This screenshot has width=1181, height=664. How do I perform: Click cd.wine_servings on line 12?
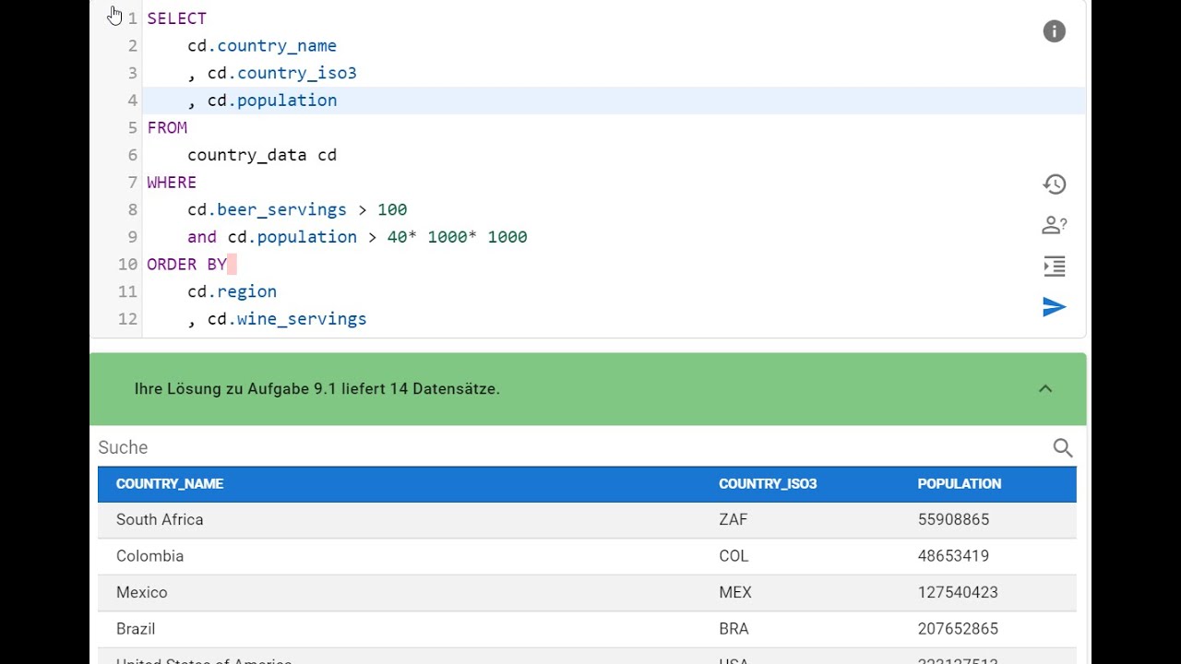287,319
